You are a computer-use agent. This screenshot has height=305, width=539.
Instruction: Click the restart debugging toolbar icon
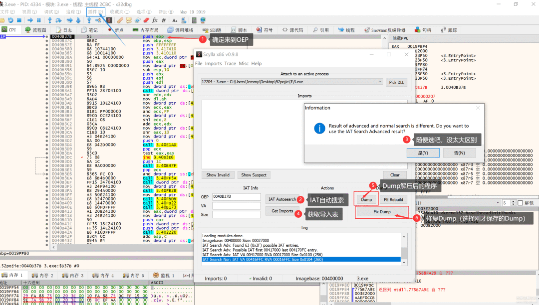tap(10, 20)
